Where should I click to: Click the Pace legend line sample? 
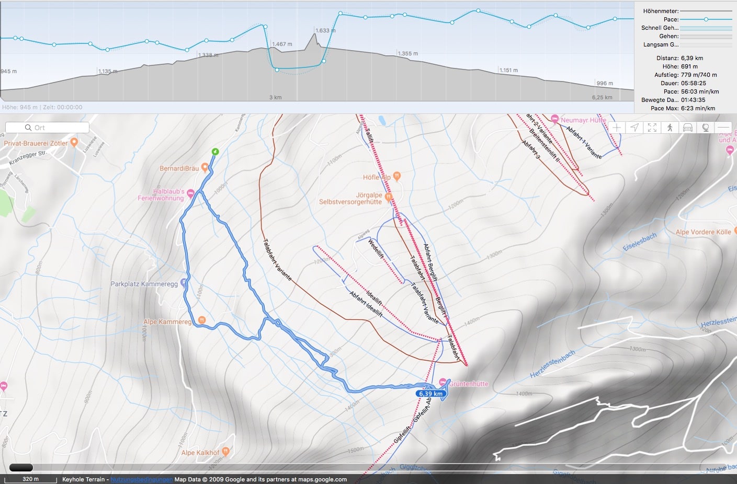[x=706, y=19]
